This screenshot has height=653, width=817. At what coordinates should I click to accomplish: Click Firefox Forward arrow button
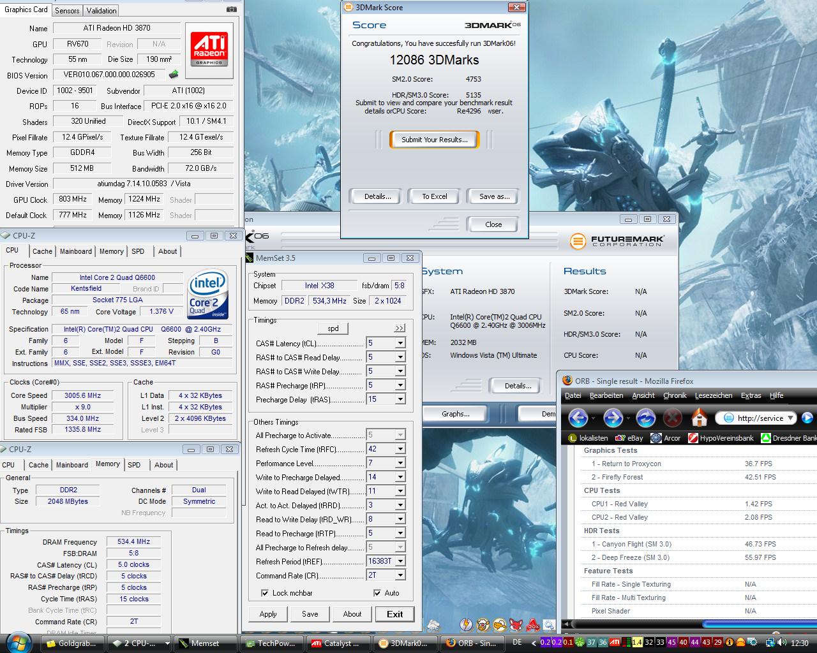[x=613, y=418]
